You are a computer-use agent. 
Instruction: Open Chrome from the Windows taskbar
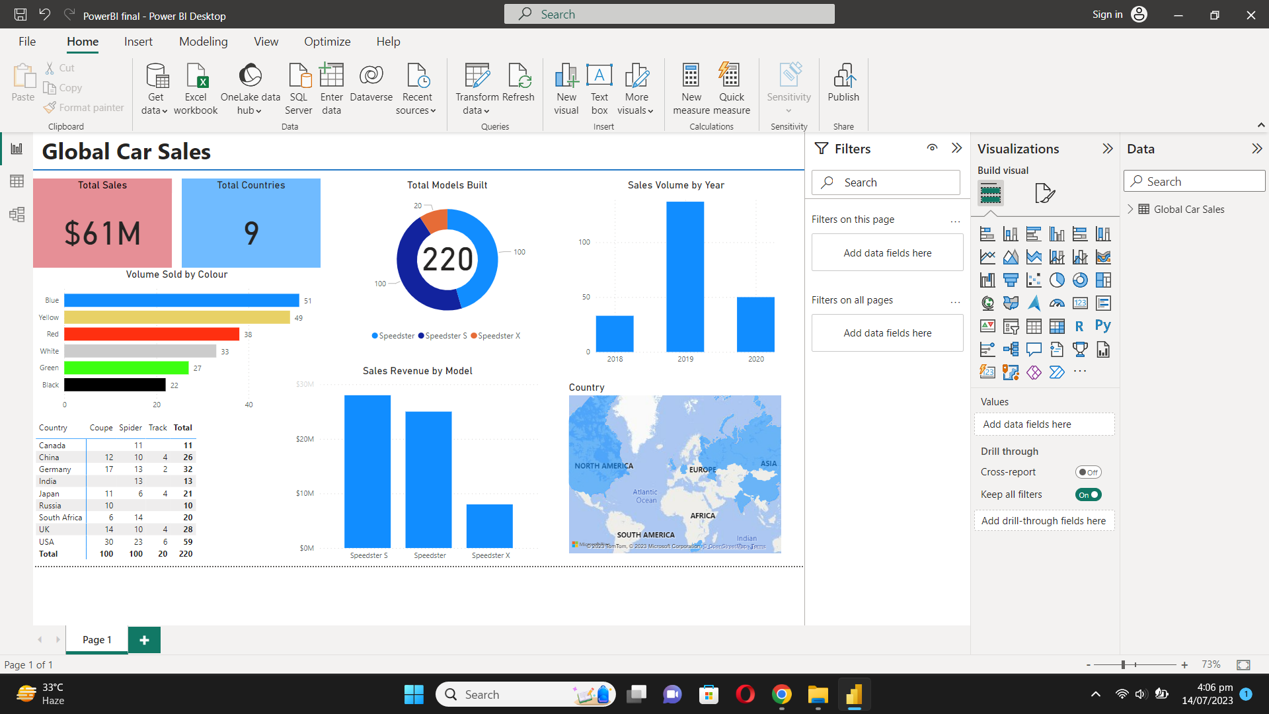[781, 694]
